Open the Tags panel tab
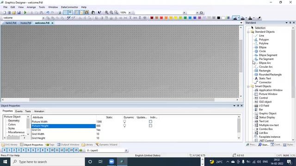This screenshot has width=296, height=166. (50, 144)
